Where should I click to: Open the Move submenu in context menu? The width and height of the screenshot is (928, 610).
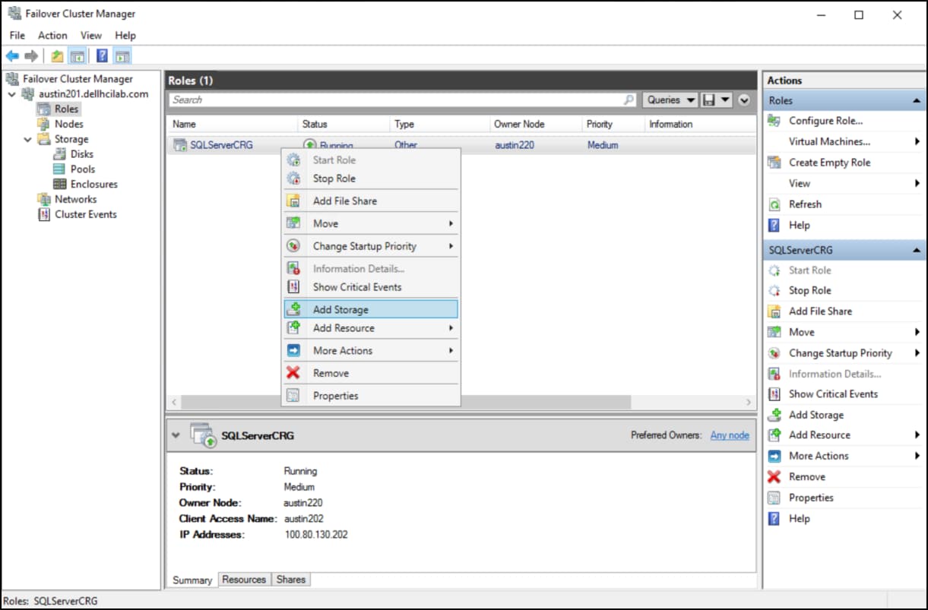pyautogui.click(x=371, y=223)
